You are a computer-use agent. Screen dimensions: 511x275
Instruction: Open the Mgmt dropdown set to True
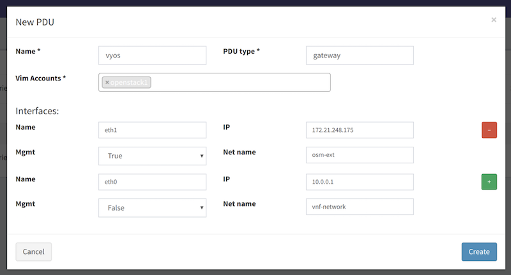(152, 156)
